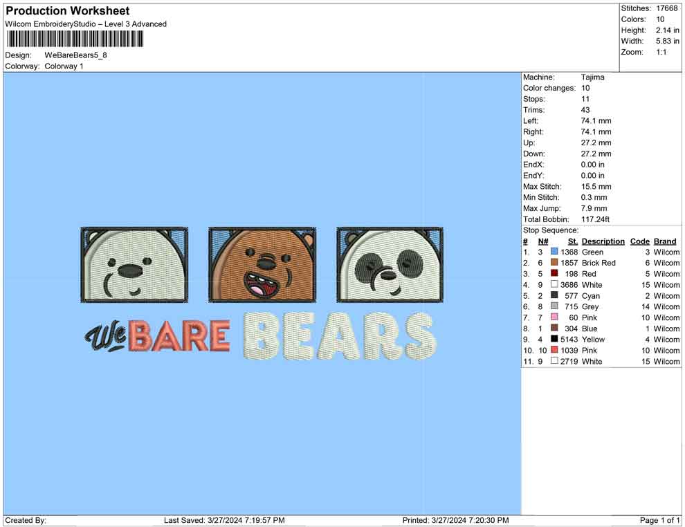Click the 'N#' column header

coord(543,241)
